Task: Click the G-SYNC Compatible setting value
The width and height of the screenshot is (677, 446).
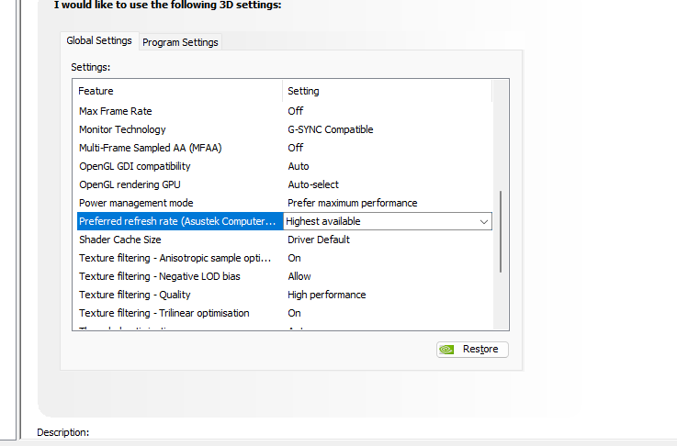Action: click(330, 129)
